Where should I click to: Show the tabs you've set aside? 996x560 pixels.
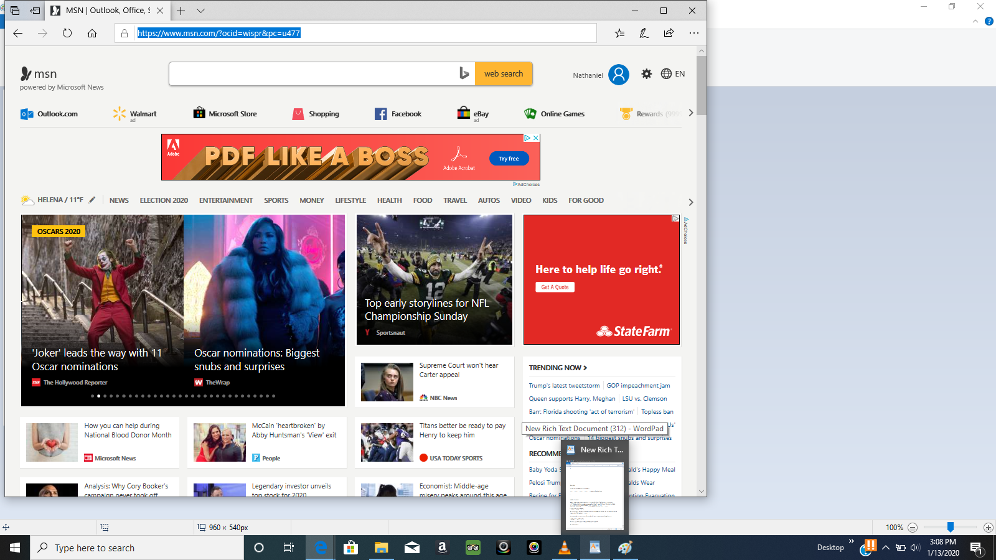point(15,11)
